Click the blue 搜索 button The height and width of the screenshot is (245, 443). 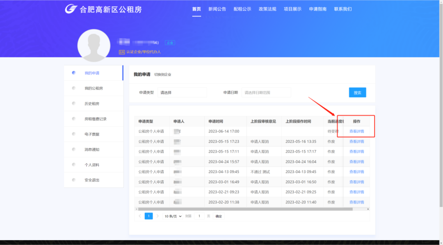357,93
